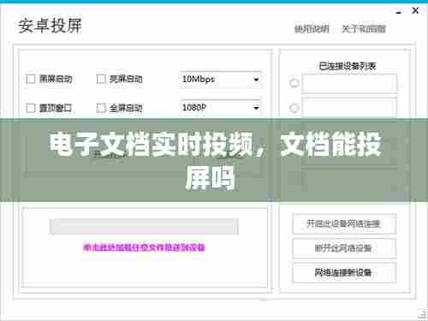Click the window resize grip icon
The width and height of the screenshot is (428, 321).
point(422,313)
